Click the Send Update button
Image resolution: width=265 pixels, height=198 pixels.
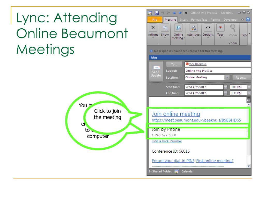coord(156,71)
